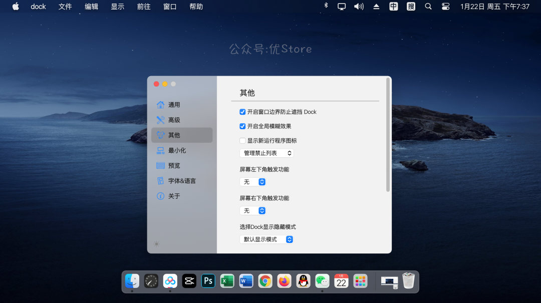The image size is (541, 303).
Task: Launch Firefox from the dock
Action: click(284, 281)
